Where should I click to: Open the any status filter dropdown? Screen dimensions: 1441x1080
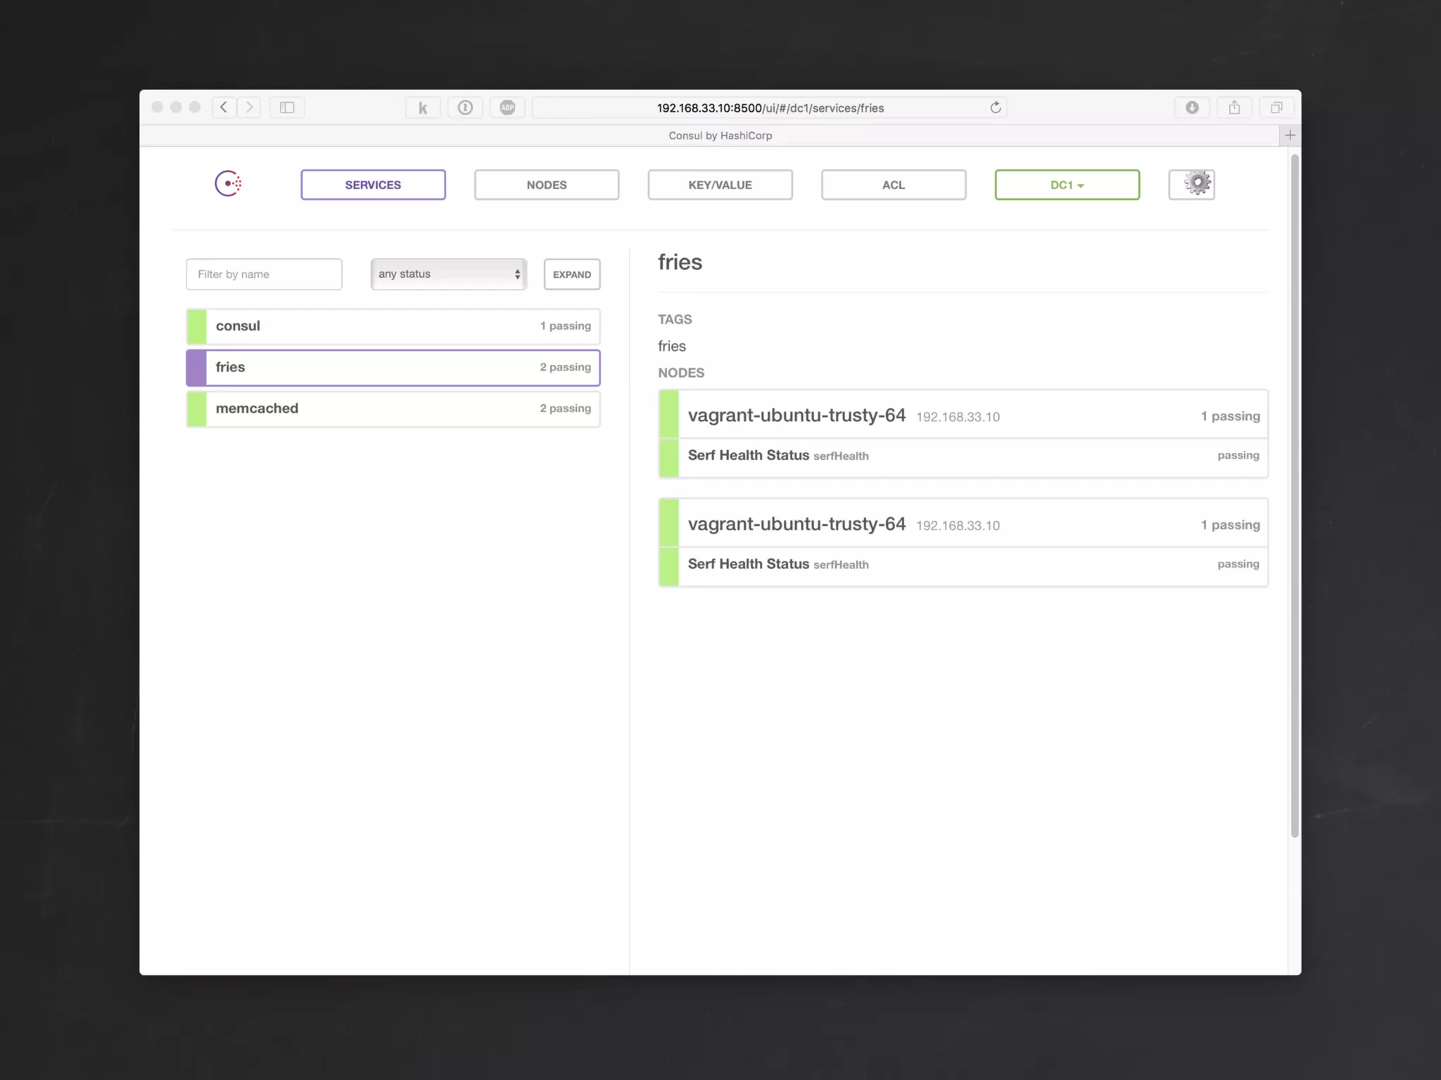point(449,274)
